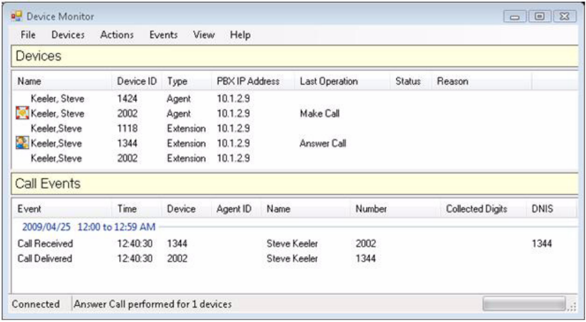Click the Device Monitor title bar icon
This screenshot has height=322, width=586.
coord(16,16)
